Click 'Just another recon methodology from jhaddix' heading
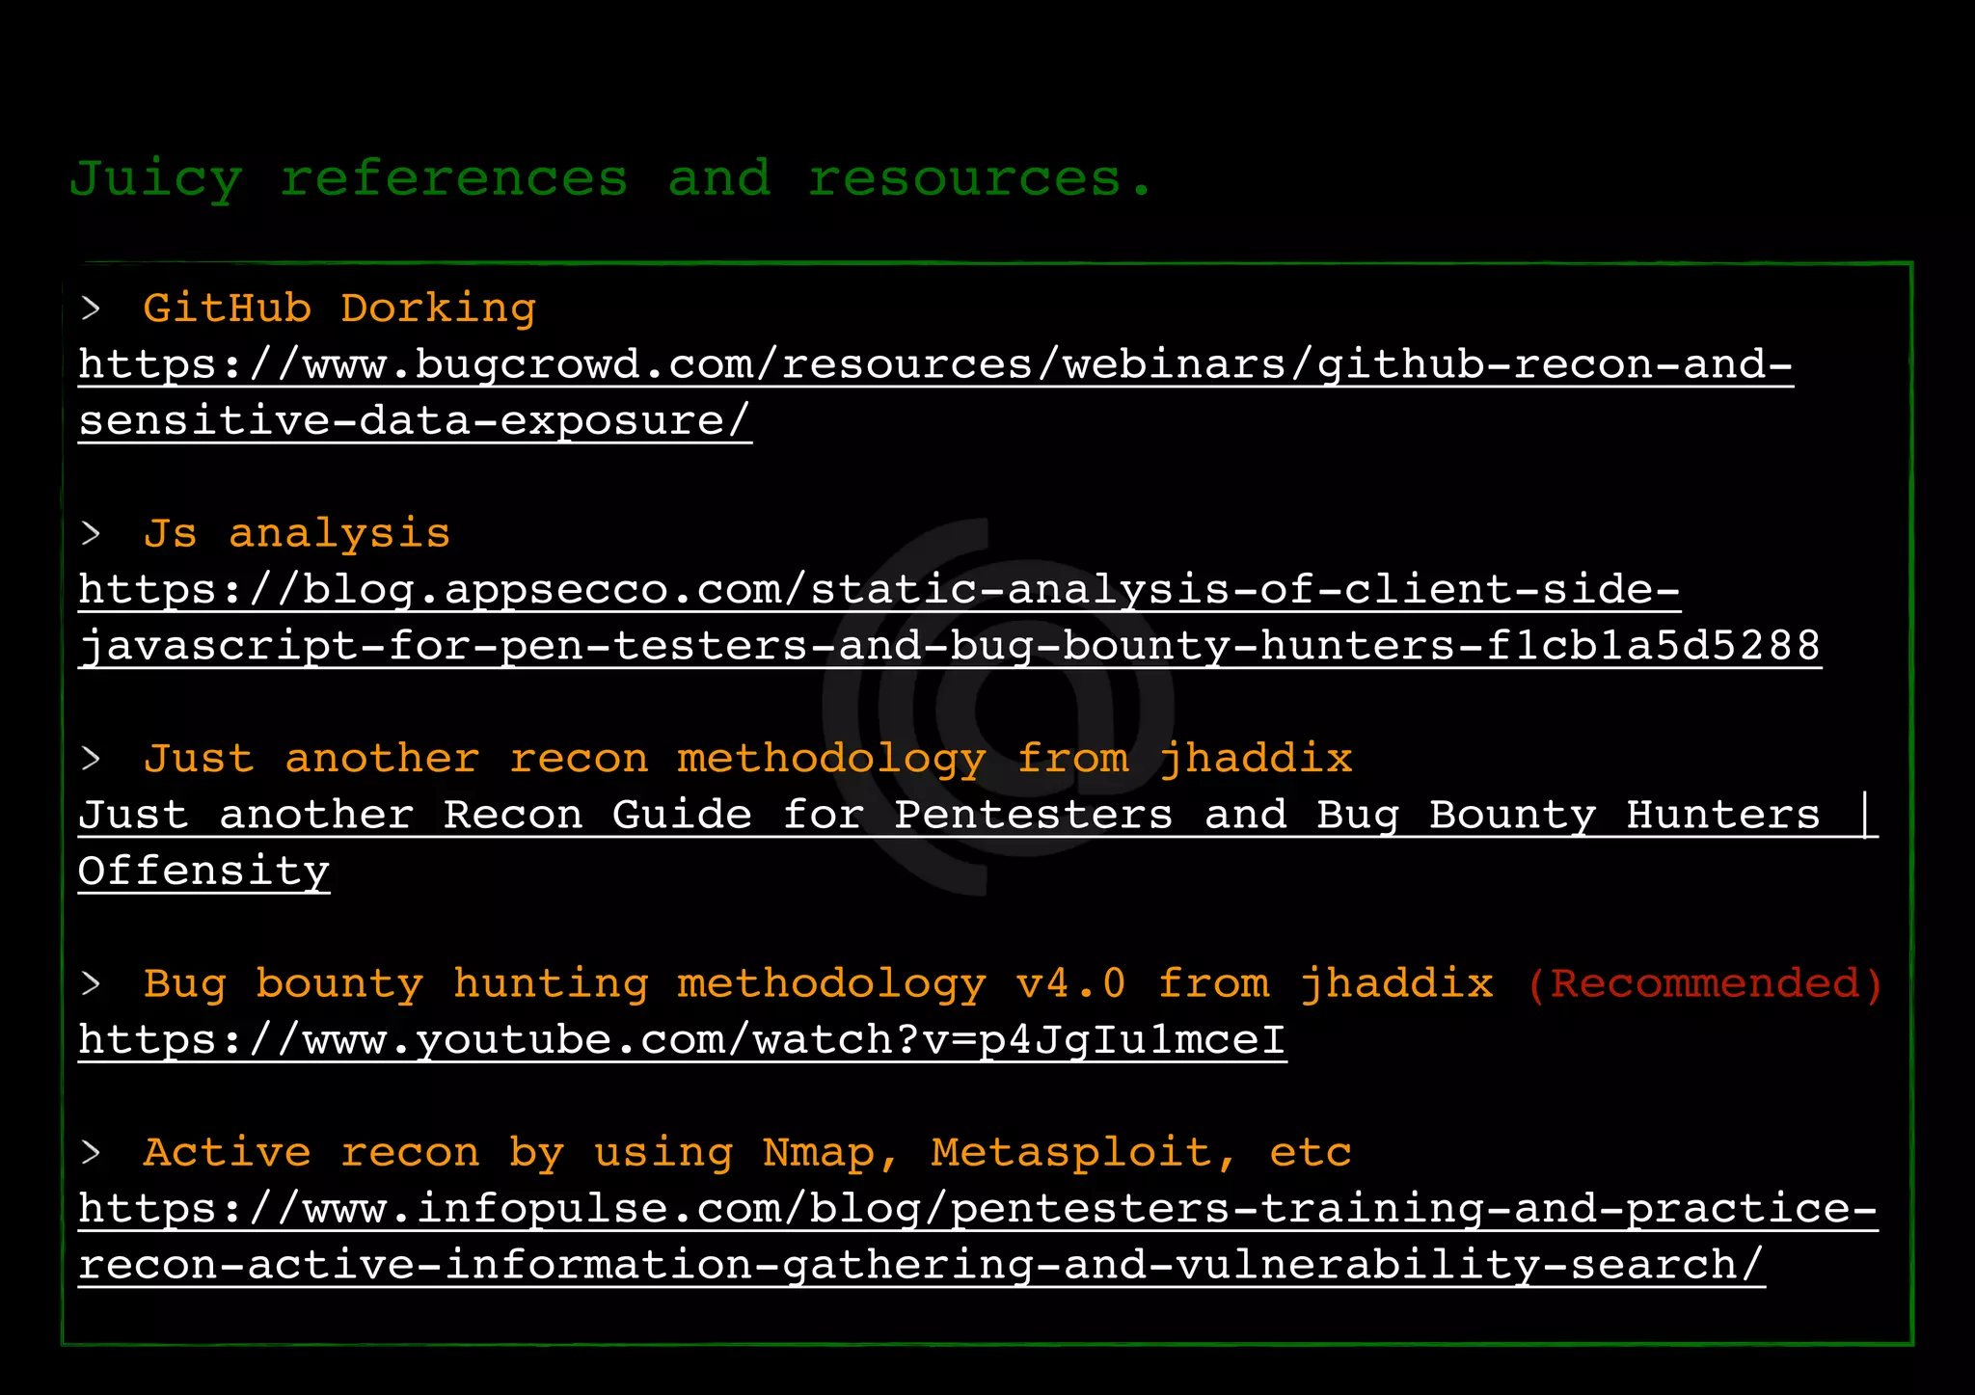 click(x=747, y=759)
